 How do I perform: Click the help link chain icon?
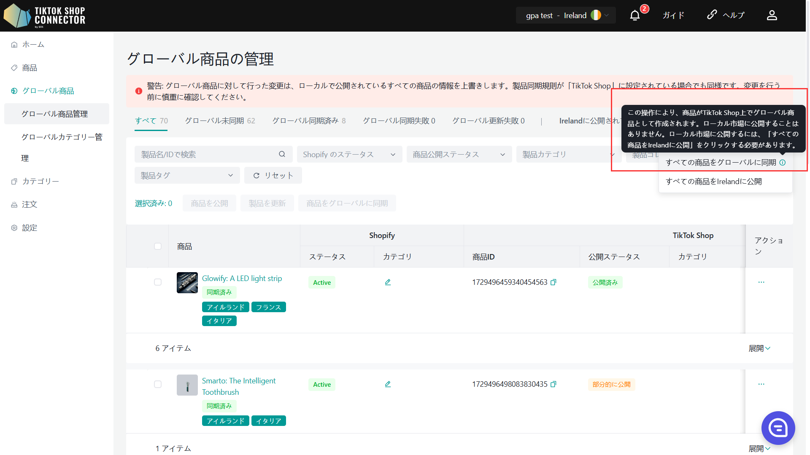tap(712, 15)
